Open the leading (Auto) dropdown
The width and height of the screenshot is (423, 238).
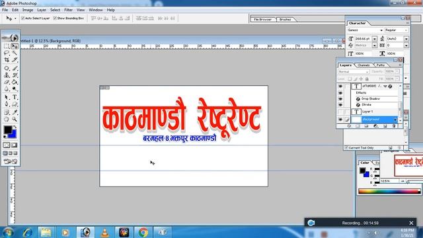406,39
